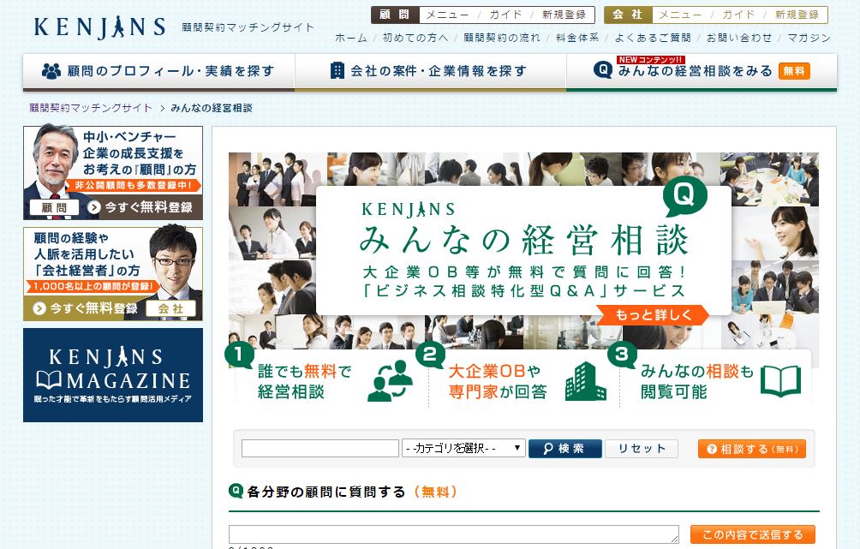Open the カテゴリを選択 dropdown
The width and height of the screenshot is (860, 549).
tap(463, 448)
